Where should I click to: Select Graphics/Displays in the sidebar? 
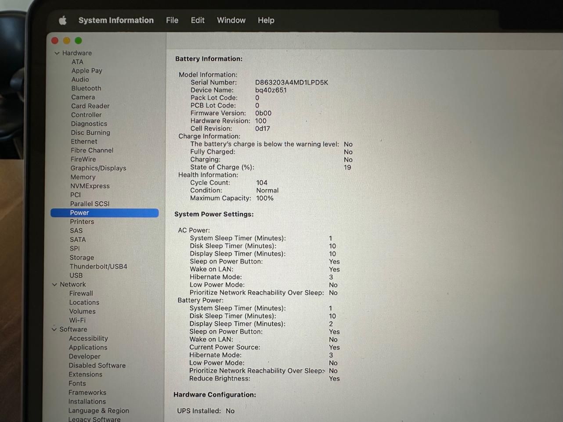(98, 168)
